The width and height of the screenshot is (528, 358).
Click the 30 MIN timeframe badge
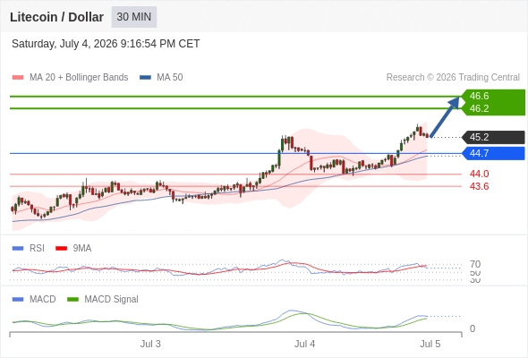click(134, 17)
